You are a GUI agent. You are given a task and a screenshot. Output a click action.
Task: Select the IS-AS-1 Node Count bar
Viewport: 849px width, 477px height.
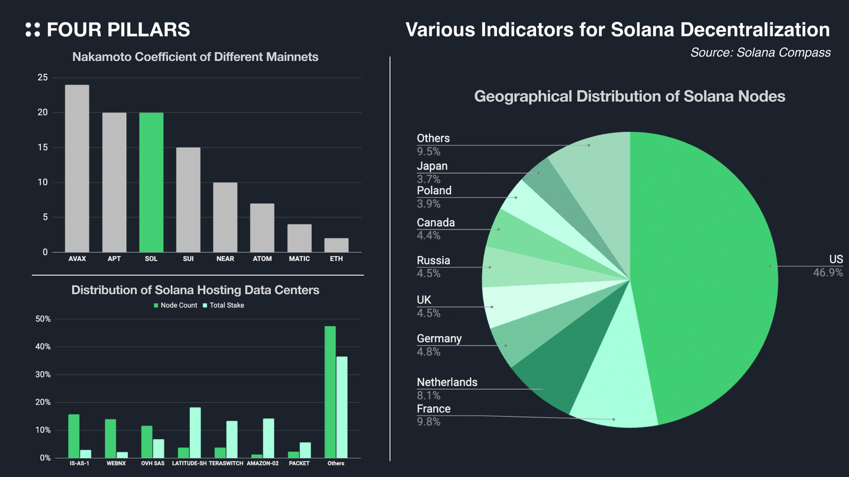[74, 436]
